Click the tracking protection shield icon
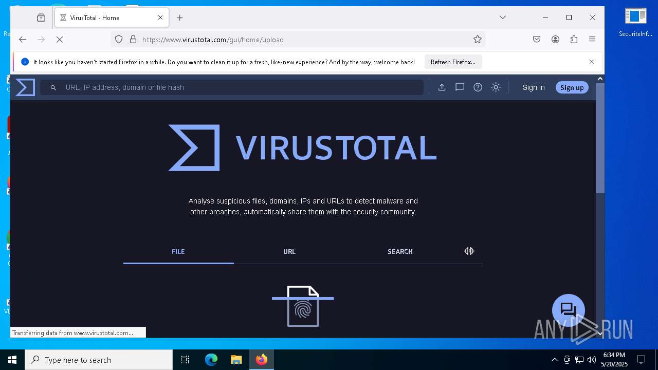658x370 pixels. [119, 39]
